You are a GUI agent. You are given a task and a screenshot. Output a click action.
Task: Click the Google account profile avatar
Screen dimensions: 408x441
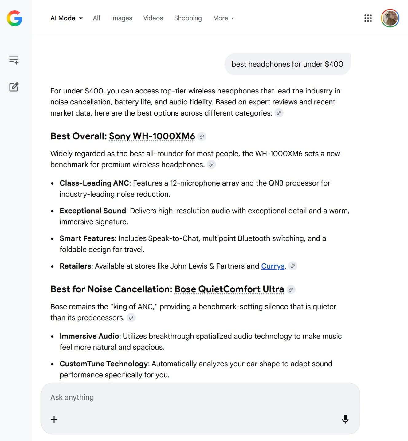point(390,18)
